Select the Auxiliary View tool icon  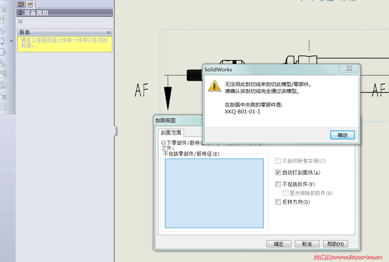coord(3,30)
